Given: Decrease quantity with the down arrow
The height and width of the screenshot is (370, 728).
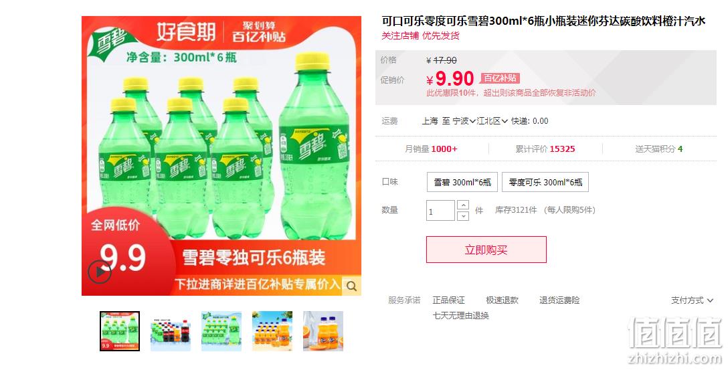Looking at the screenshot, I should 463,216.
